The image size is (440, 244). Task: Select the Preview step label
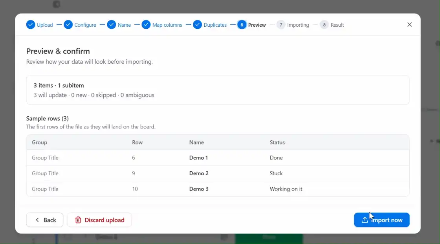tap(257, 25)
